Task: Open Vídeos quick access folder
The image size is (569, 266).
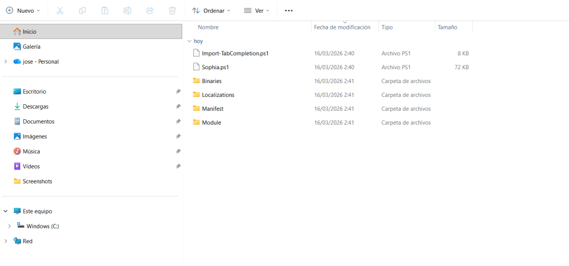Action: click(x=31, y=166)
